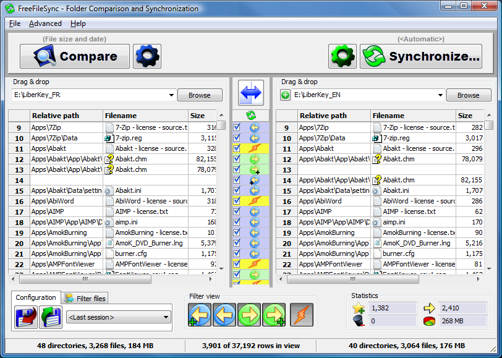
Task: Click the create items star statistic icon
Action: tap(359, 308)
